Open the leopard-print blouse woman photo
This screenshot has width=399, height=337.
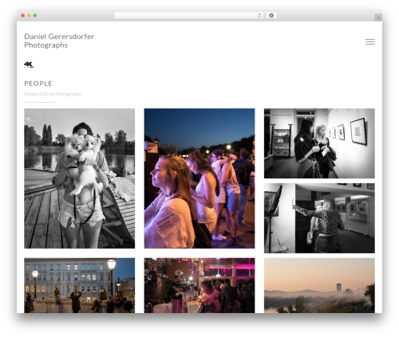click(319, 218)
